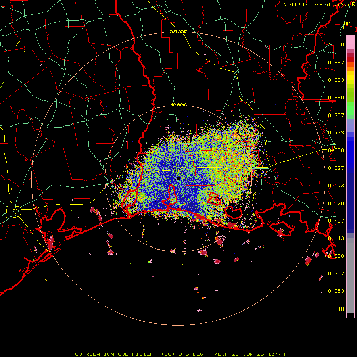The width and height of the screenshot is (357, 357).
Task: Click the 0.947 legend value
Action: 336,62
